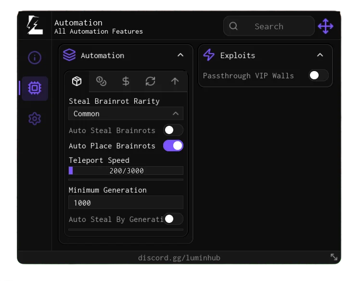Enable Auto Steal Brainrots toggle
This screenshot has width=360, height=281.
tap(173, 130)
